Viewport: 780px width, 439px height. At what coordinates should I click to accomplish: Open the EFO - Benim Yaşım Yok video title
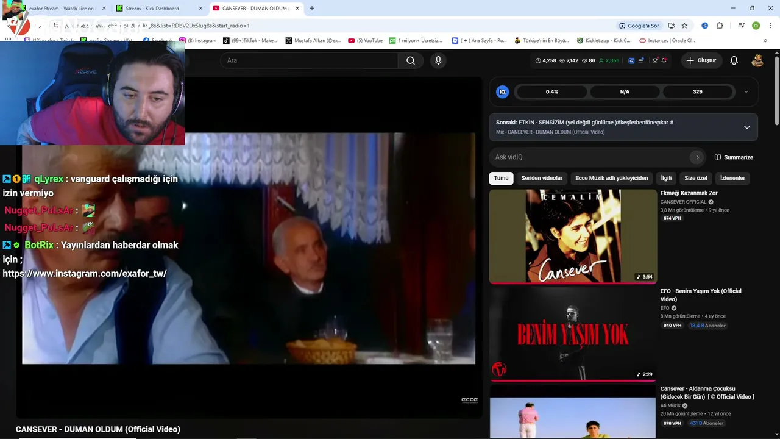(701, 295)
